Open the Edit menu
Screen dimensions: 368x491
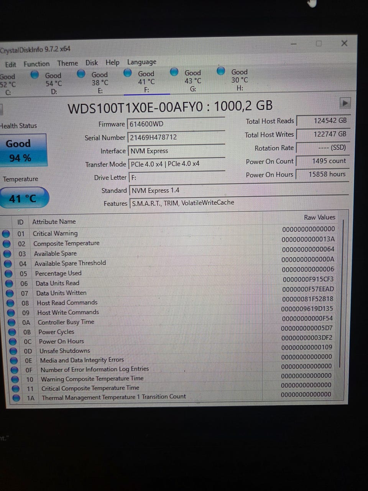(x=11, y=64)
